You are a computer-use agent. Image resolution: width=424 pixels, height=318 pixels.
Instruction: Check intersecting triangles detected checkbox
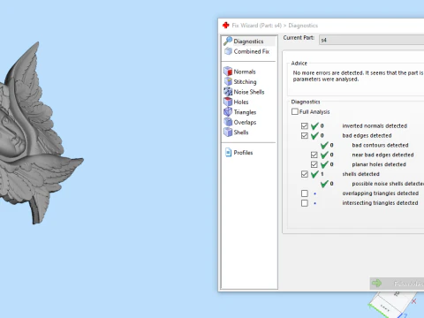[x=305, y=203]
